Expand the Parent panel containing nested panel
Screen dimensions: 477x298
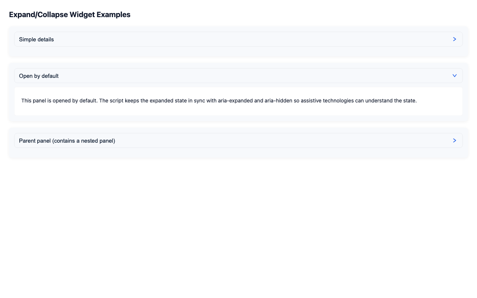coord(238,140)
